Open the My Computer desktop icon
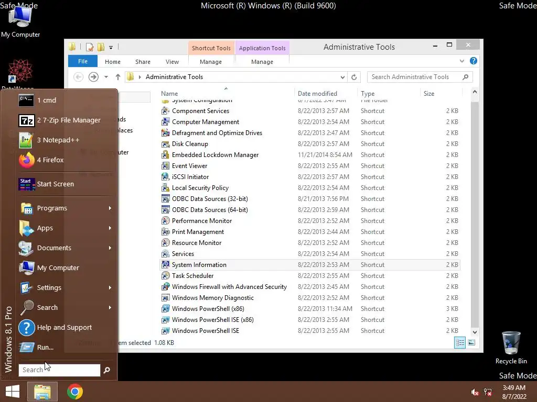Screen dimensions: 537x402 [x=20, y=21]
